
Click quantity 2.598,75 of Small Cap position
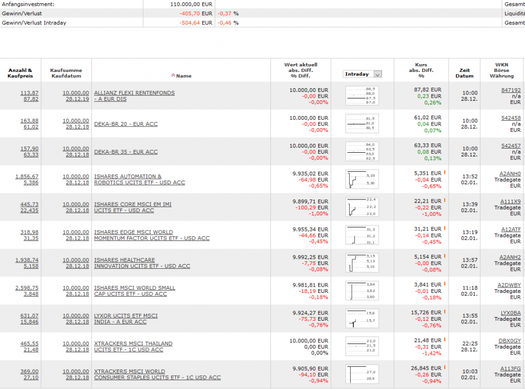point(27,288)
